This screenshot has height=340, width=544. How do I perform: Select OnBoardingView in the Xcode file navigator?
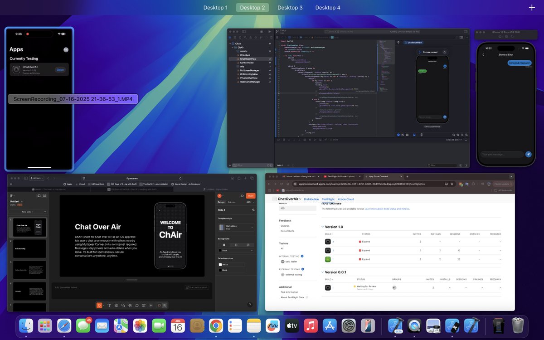click(x=249, y=74)
